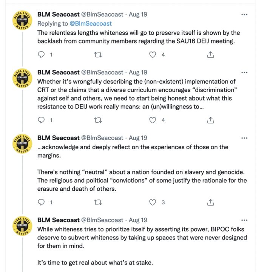Open more options on the first tweet
The height and width of the screenshot is (272, 267).
tap(244, 15)
